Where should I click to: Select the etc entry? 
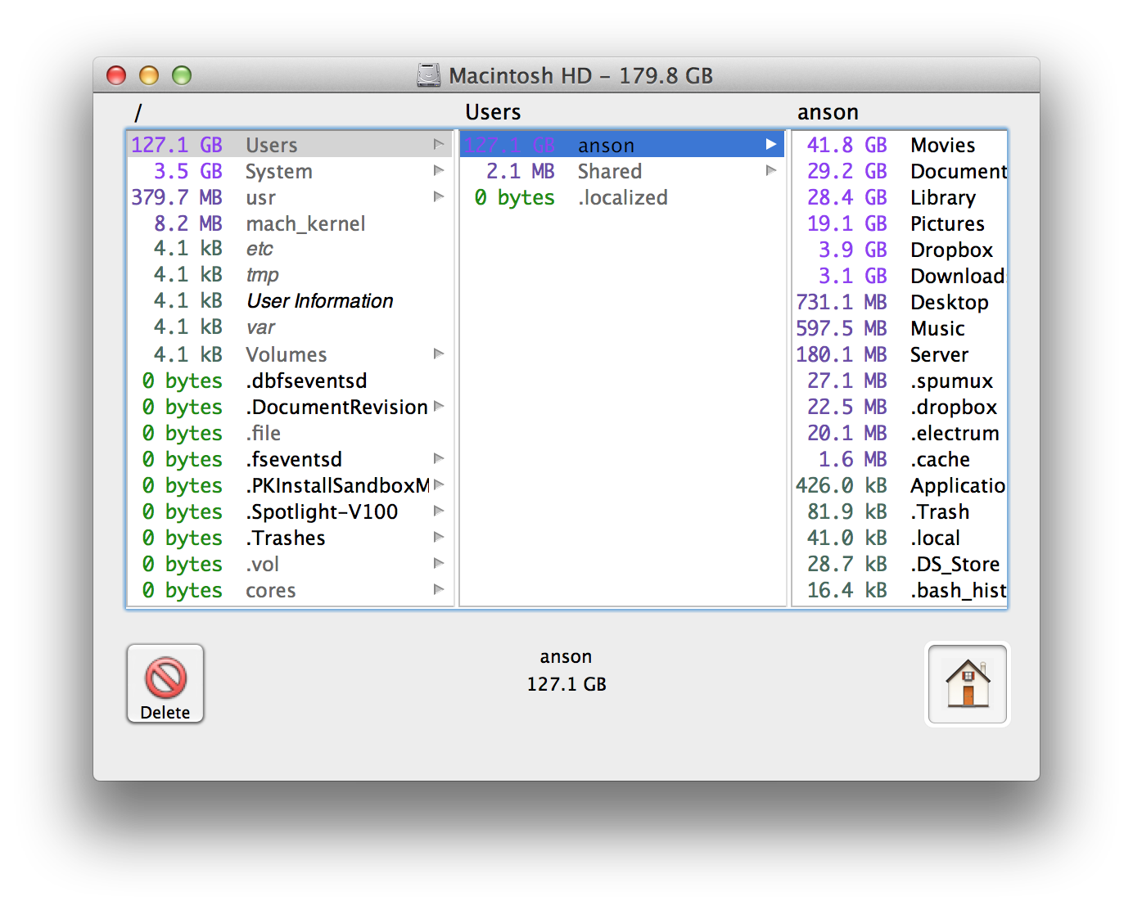(x=290, y=249)
